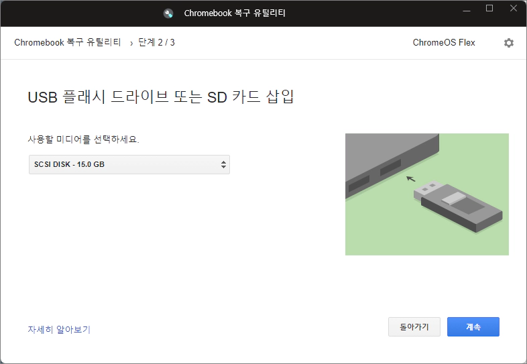Click the USB 플래시 드라이브 heading

pos(161,97)
